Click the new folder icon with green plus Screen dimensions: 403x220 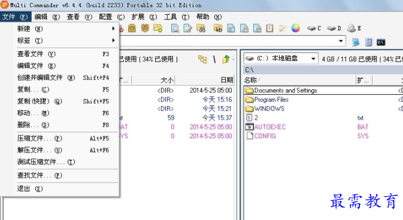point(157,28)
